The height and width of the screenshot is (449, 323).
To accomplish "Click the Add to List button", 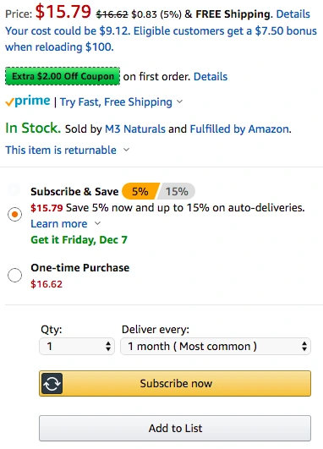I will coord(175,429).
